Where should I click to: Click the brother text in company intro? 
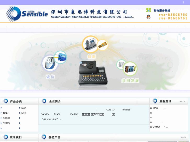pos(126,110)
